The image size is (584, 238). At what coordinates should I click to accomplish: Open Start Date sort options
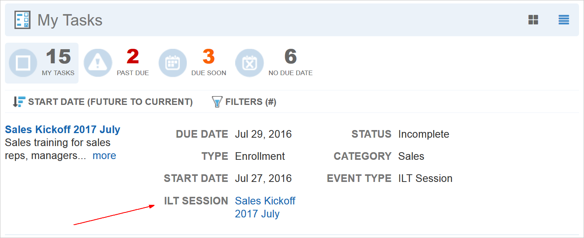(x=110, y=102)
